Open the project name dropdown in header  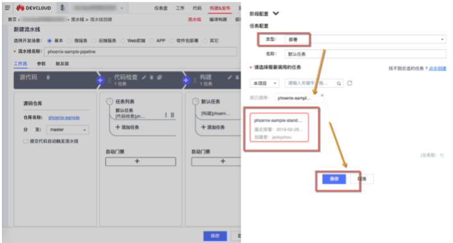[x=98, y=8]
